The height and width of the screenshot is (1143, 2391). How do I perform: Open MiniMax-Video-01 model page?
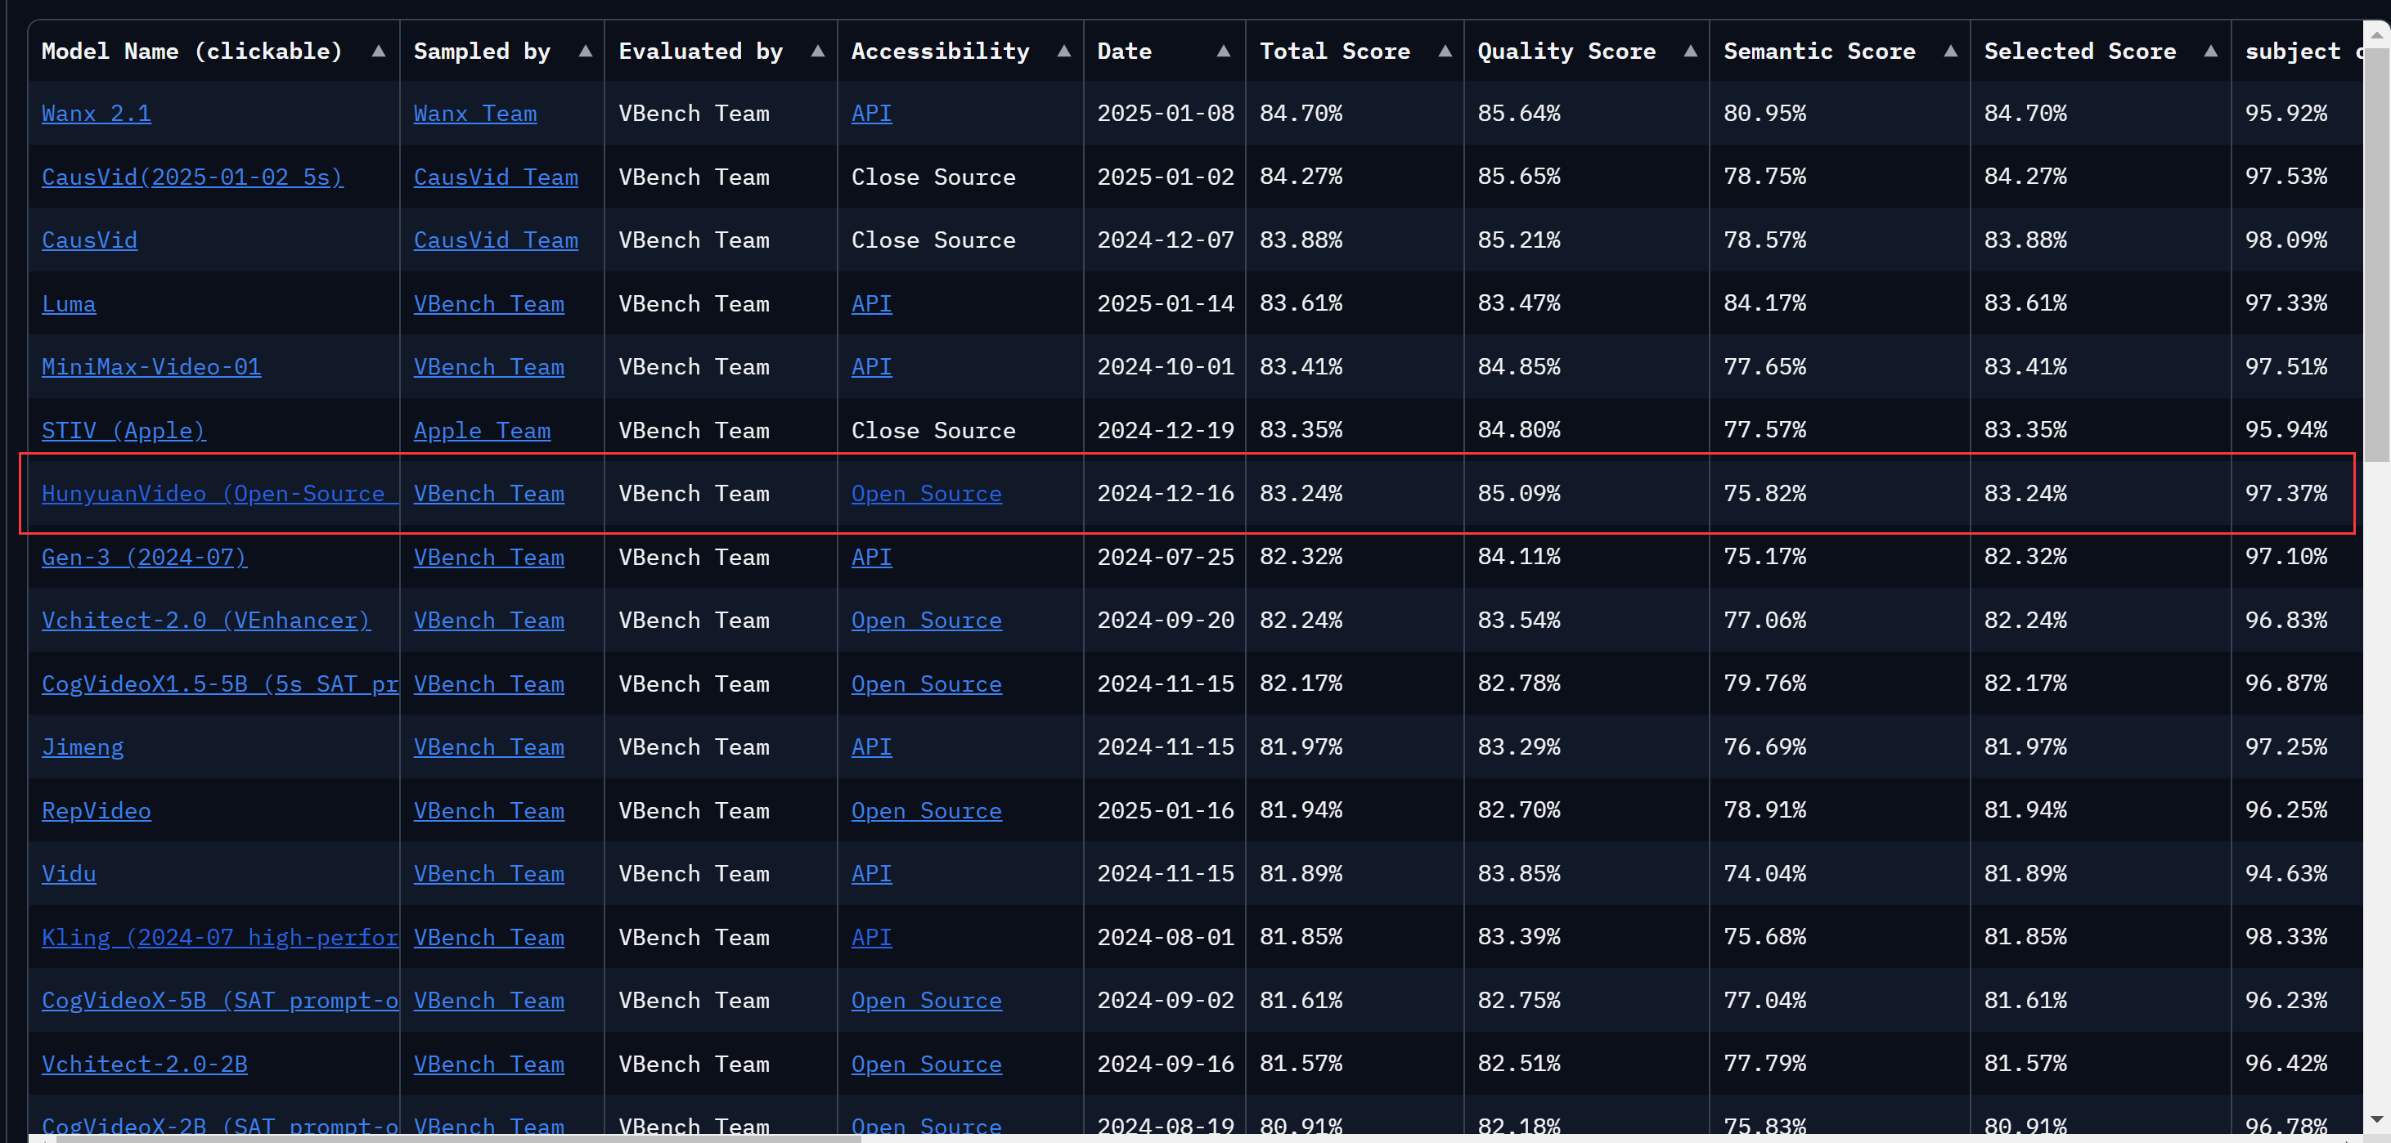151,366
